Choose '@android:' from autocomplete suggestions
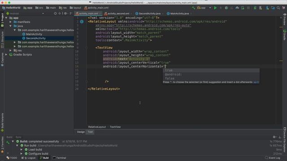This screenshot has width=287, height=161. pyautogui.click(x=211, y=75)
